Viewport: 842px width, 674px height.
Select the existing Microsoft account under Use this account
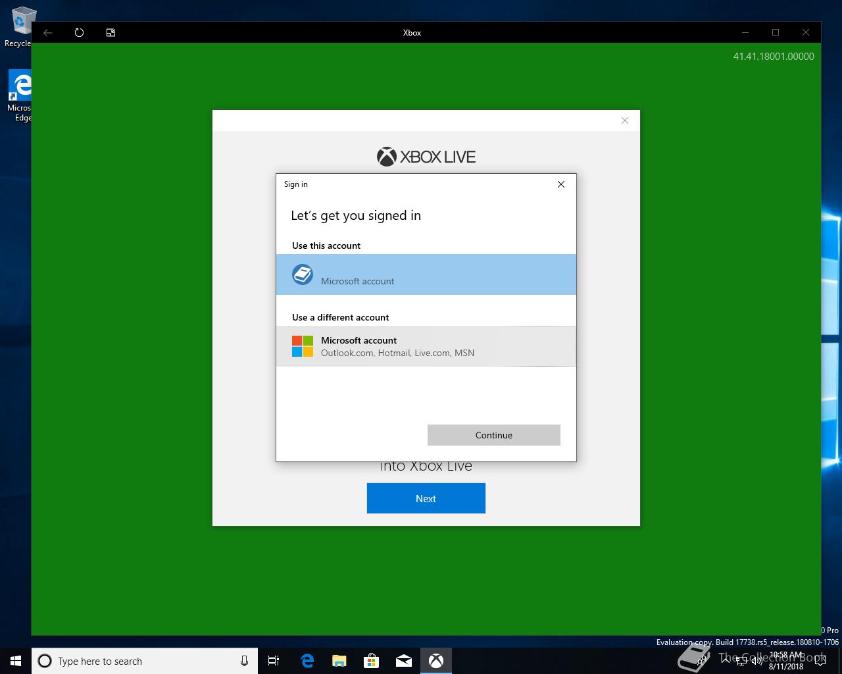coord(426,274)
